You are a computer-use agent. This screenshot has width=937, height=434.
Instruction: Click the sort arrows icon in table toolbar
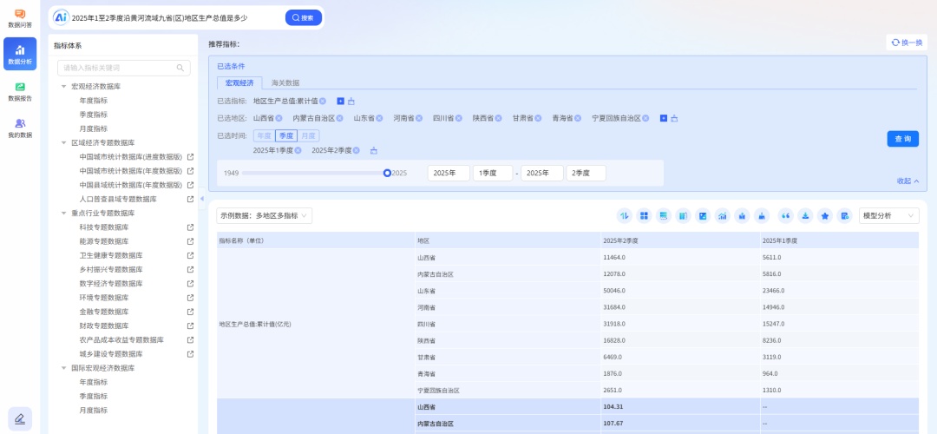(624, 215)
